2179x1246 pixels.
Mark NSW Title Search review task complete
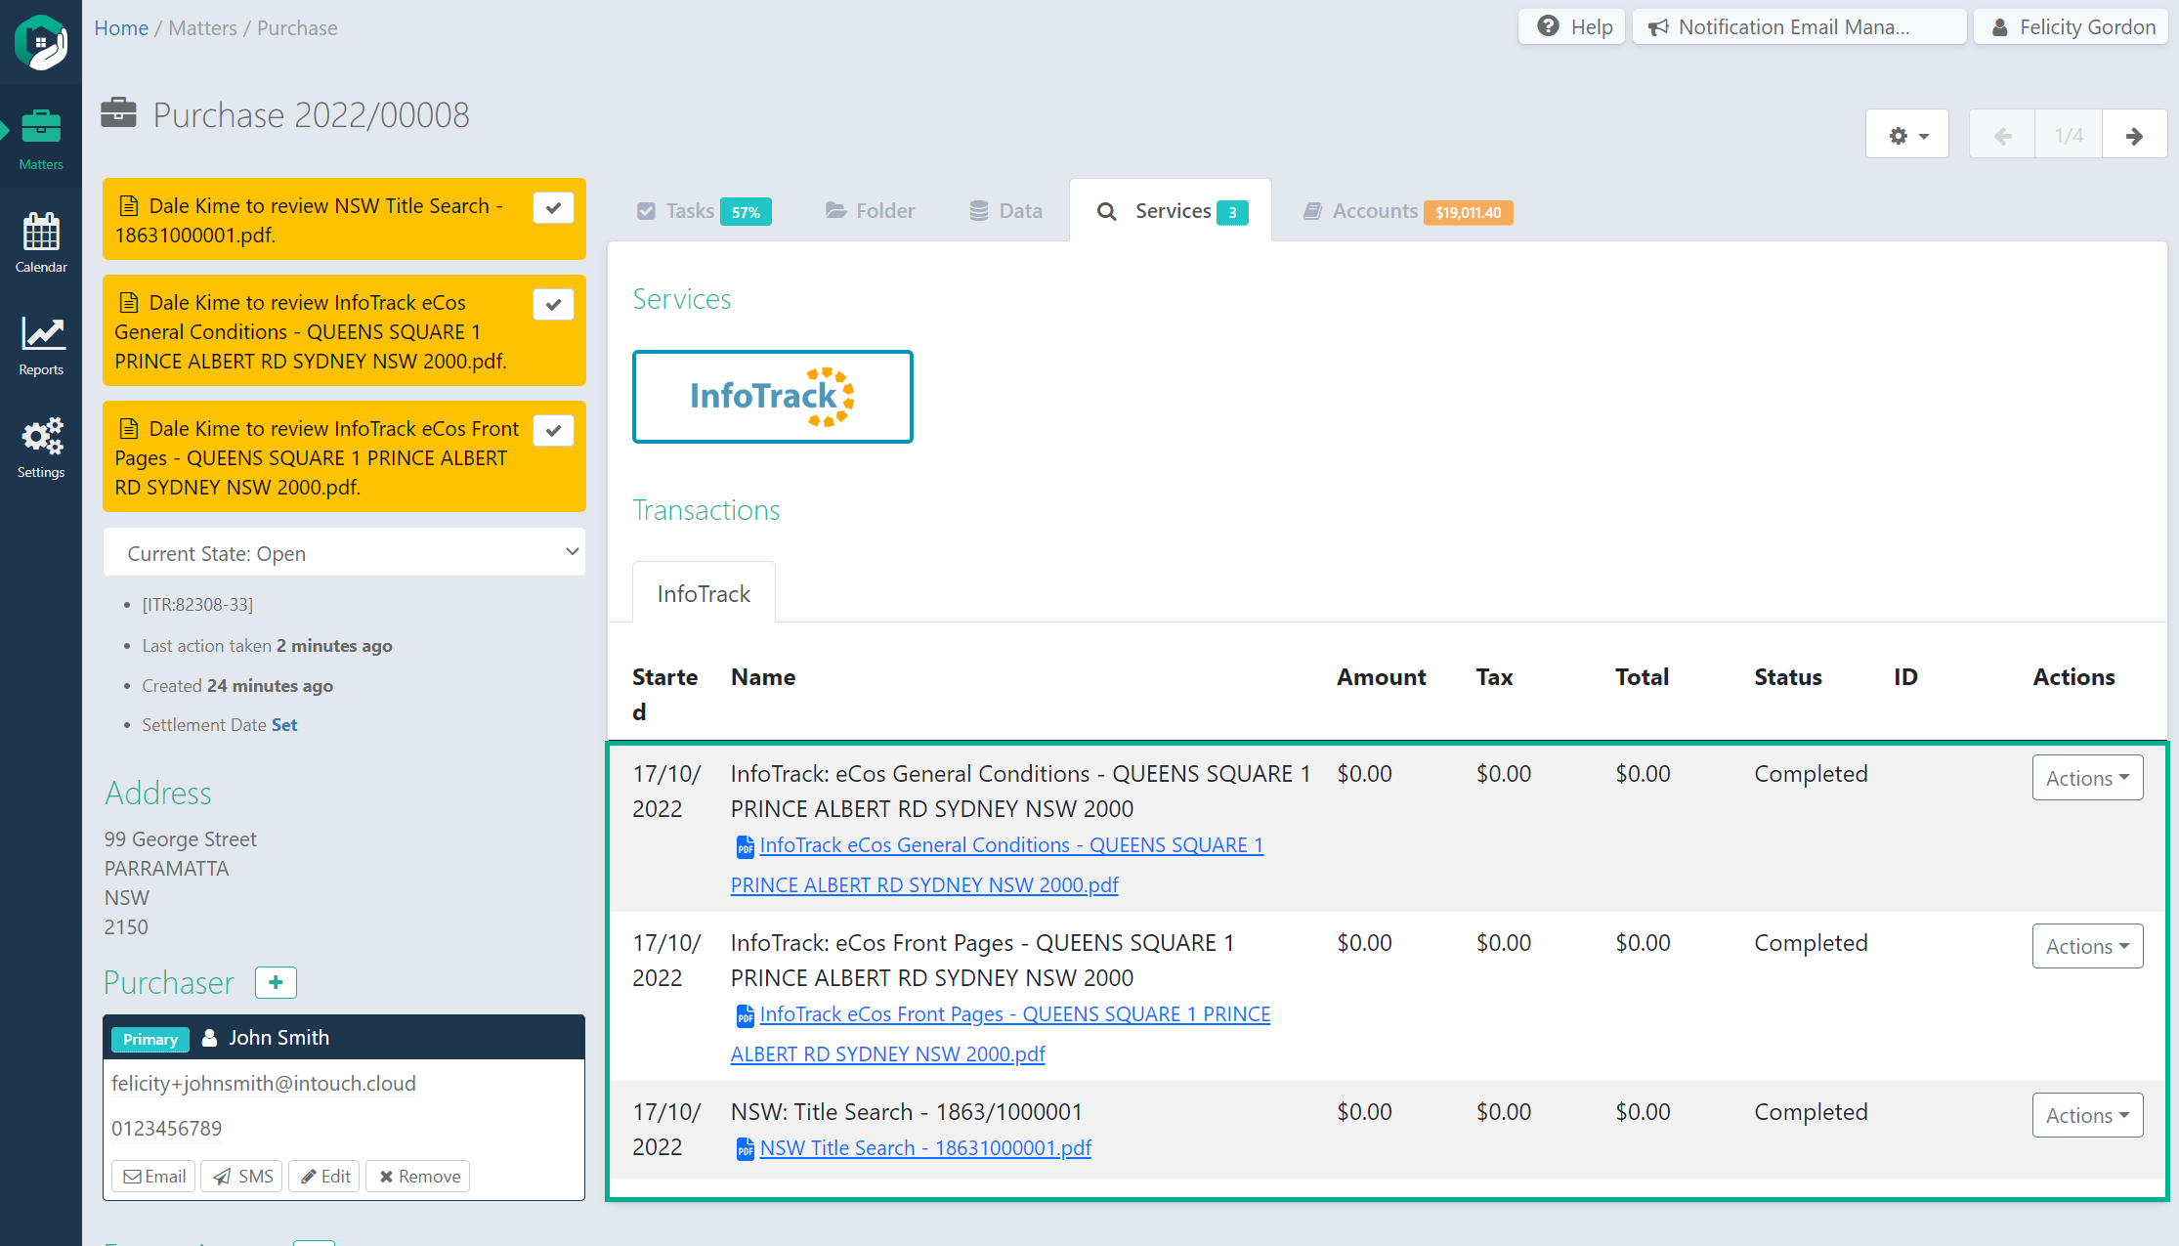(x=553, y=207)
